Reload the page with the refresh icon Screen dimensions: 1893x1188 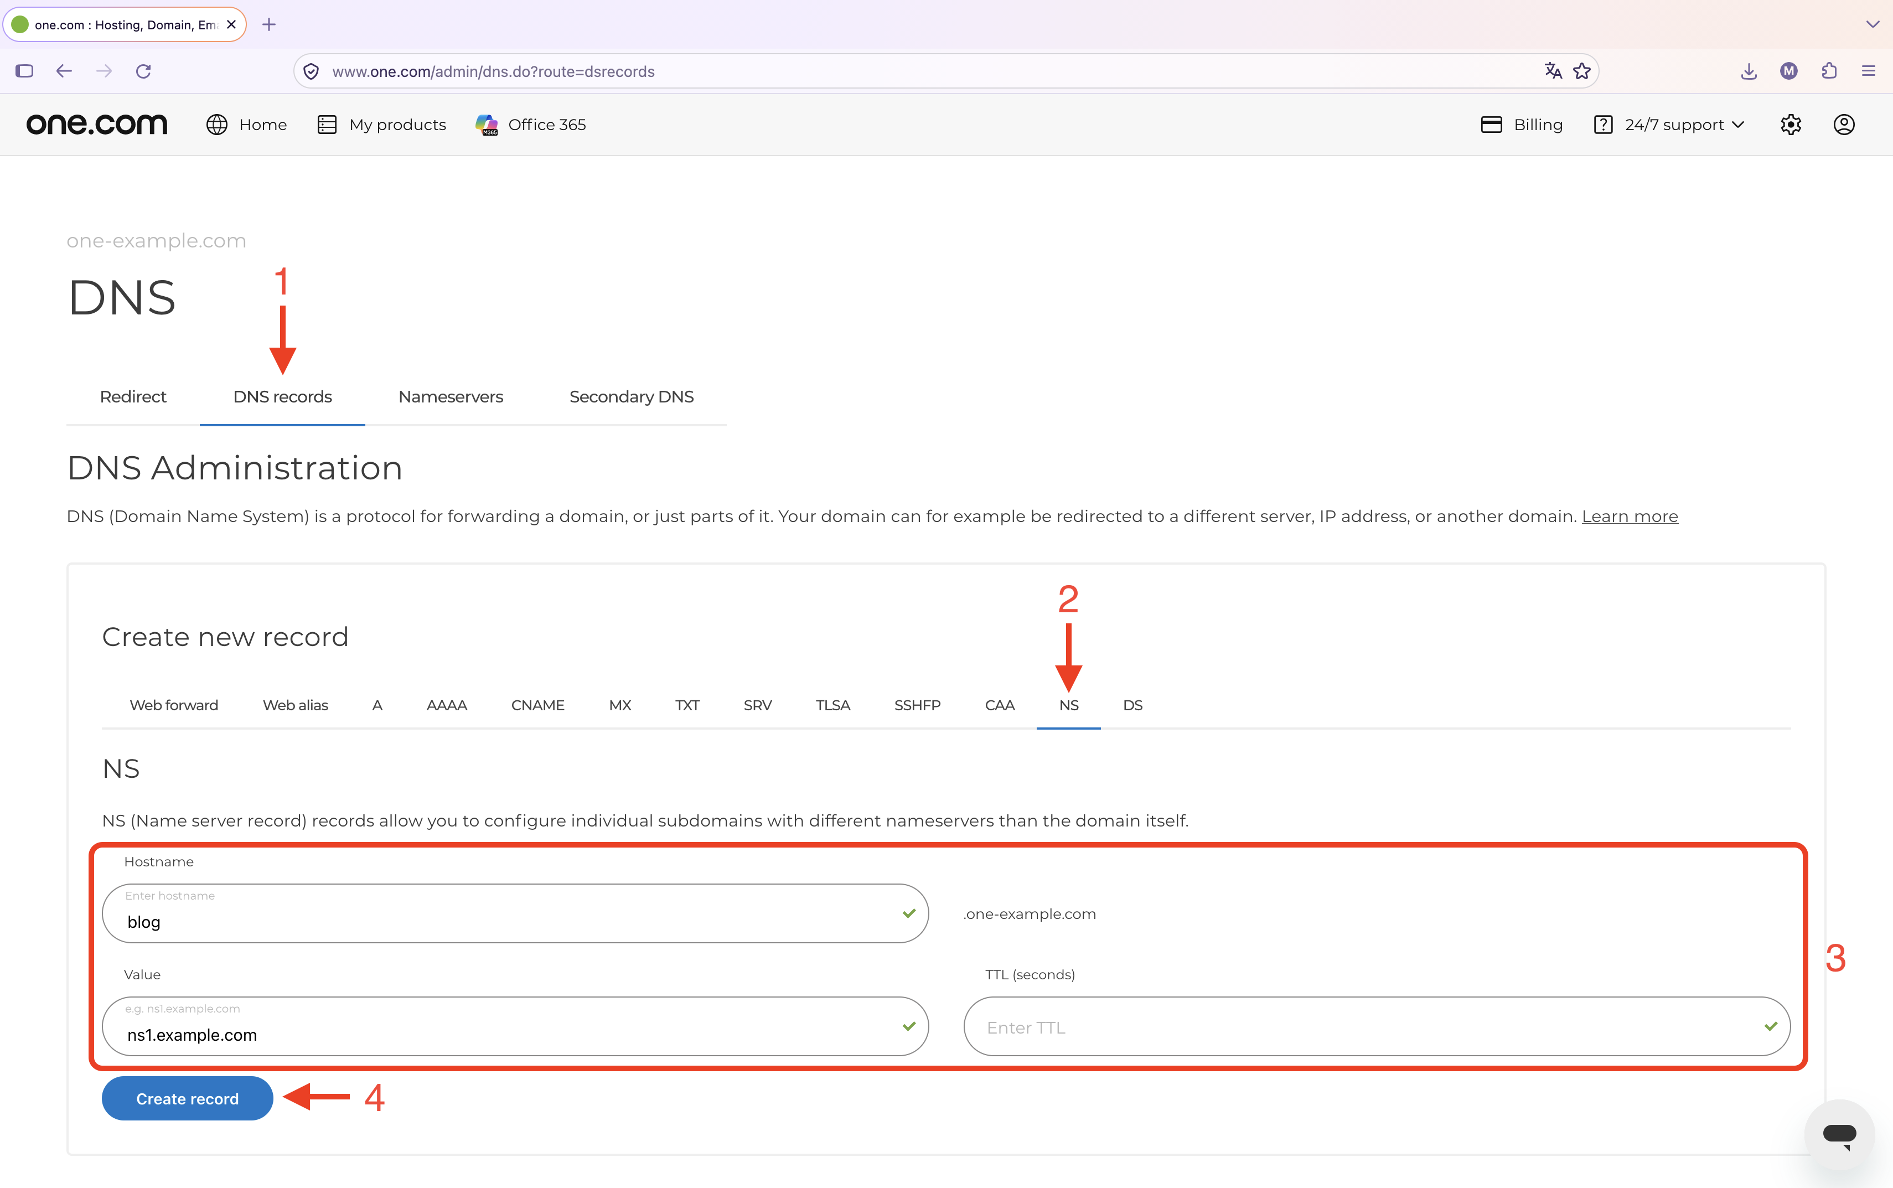(143, 71)
